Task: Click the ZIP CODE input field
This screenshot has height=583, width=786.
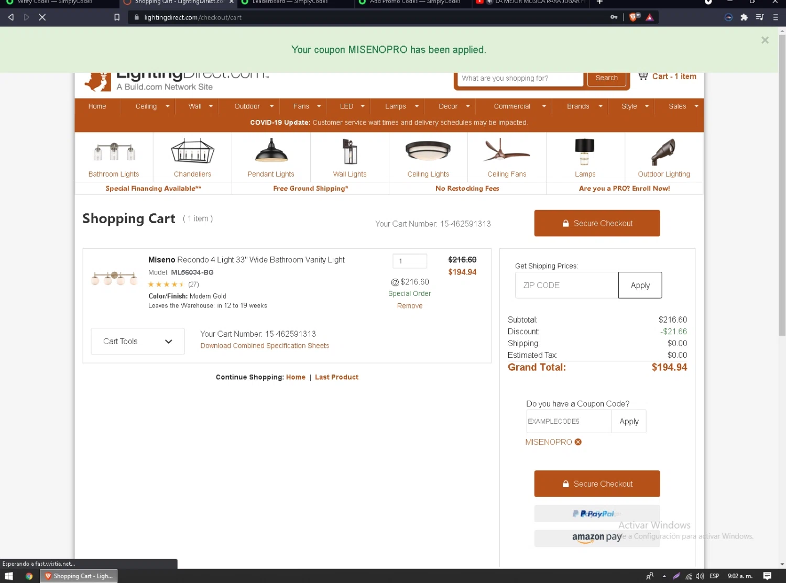Action: [x=566, y=285]
